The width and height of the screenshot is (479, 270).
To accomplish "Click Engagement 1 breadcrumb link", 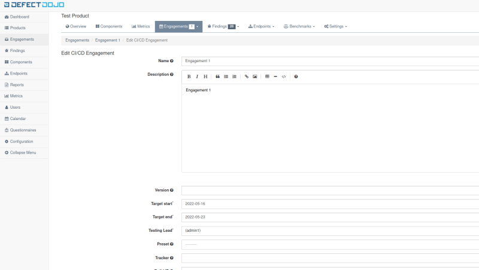I will click(108, 40).
